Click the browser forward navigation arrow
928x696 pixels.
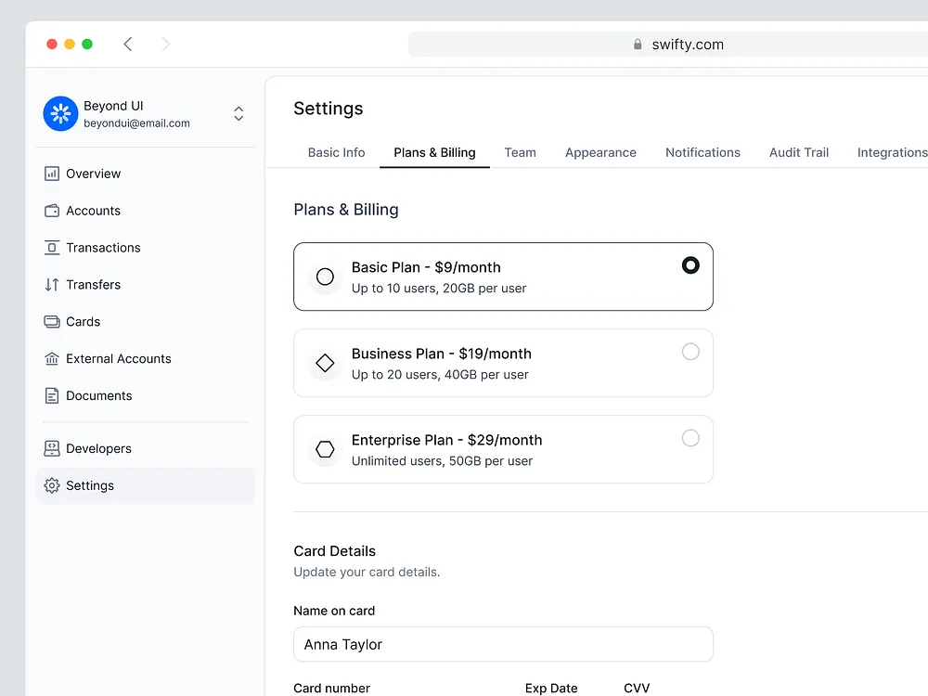click(165, 44)
